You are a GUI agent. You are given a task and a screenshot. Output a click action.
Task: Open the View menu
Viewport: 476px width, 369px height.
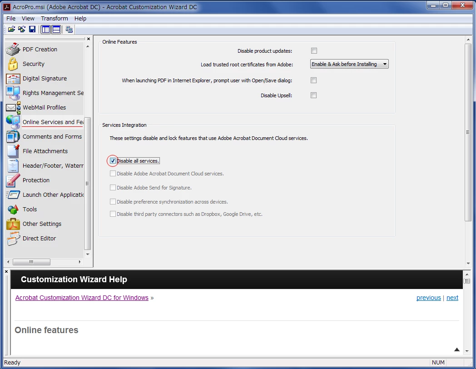pyautogui.click(x=28, y=19)
